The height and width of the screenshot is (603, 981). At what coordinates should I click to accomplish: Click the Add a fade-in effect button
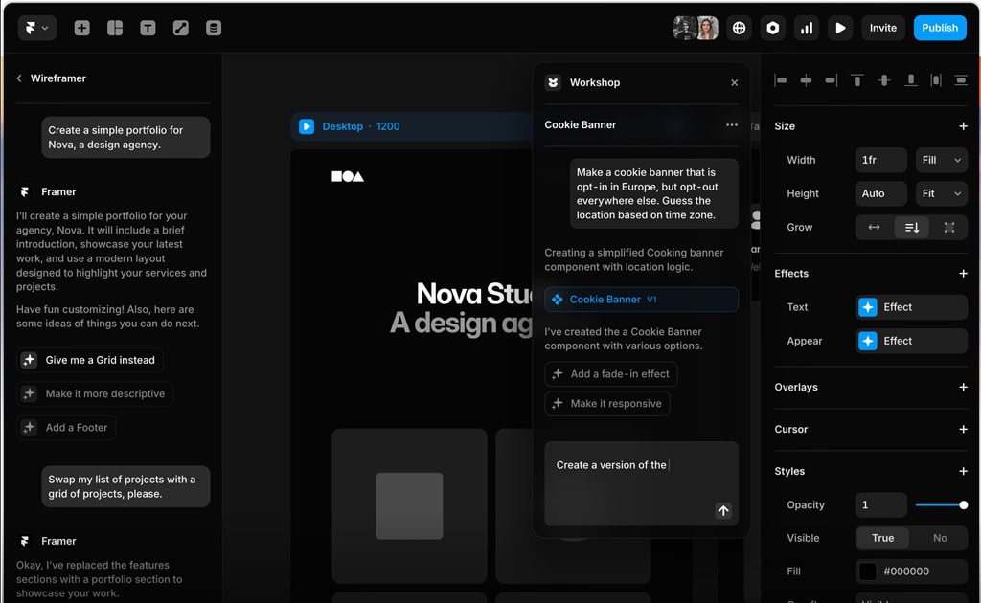pos(610,374)
